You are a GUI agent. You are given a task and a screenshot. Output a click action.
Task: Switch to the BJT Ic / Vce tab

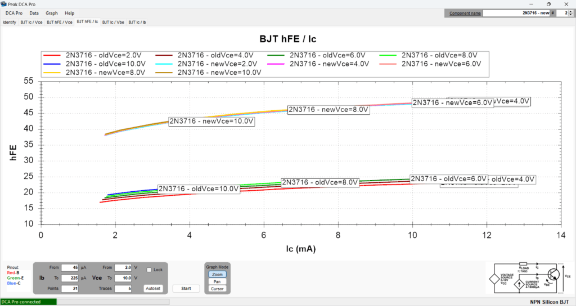[x=31, y=22]
